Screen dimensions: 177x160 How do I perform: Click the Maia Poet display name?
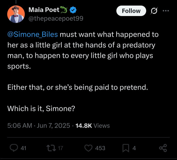(x=44, y=10)
